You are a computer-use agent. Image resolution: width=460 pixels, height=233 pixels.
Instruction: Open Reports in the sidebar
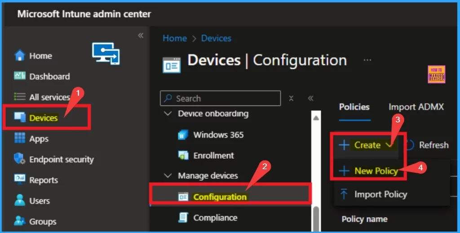tap(44, 180)
